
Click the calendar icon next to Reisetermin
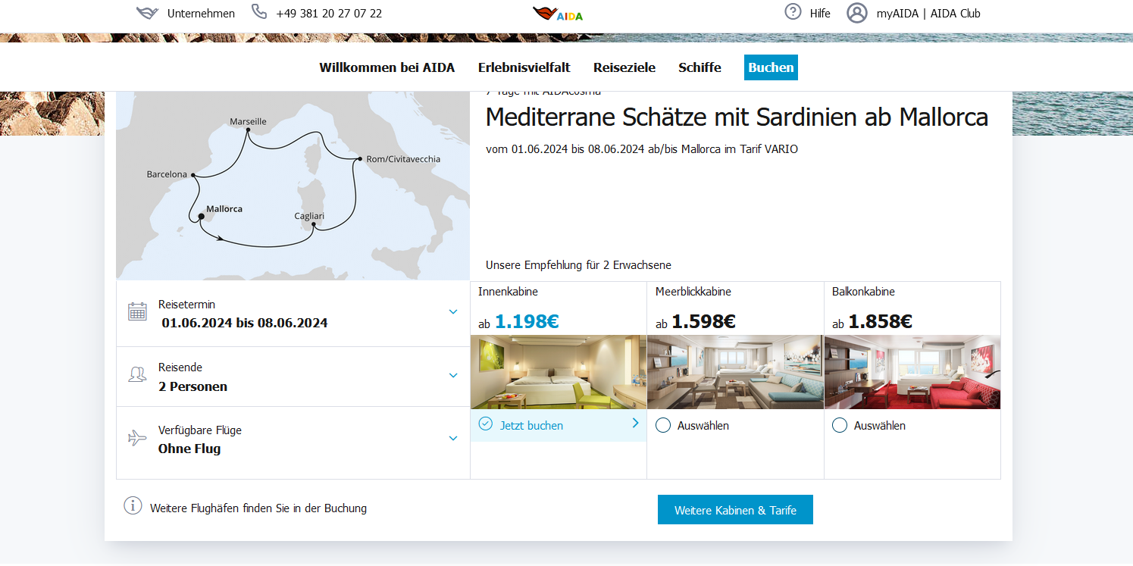pos(137,311)
